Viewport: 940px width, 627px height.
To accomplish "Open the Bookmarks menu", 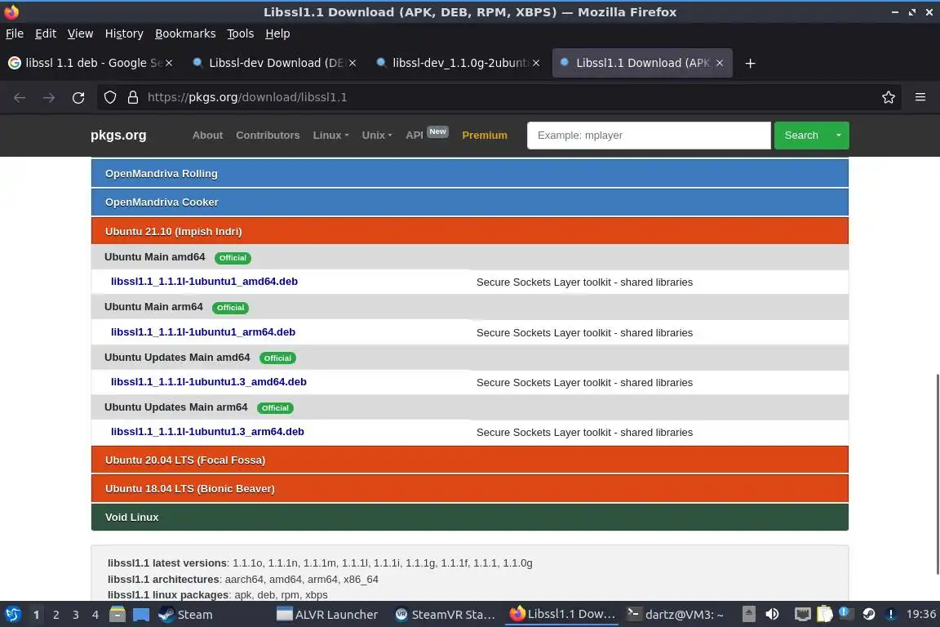I will pos(185,33).
